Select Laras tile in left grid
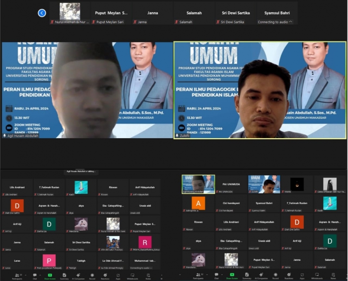 17,261
